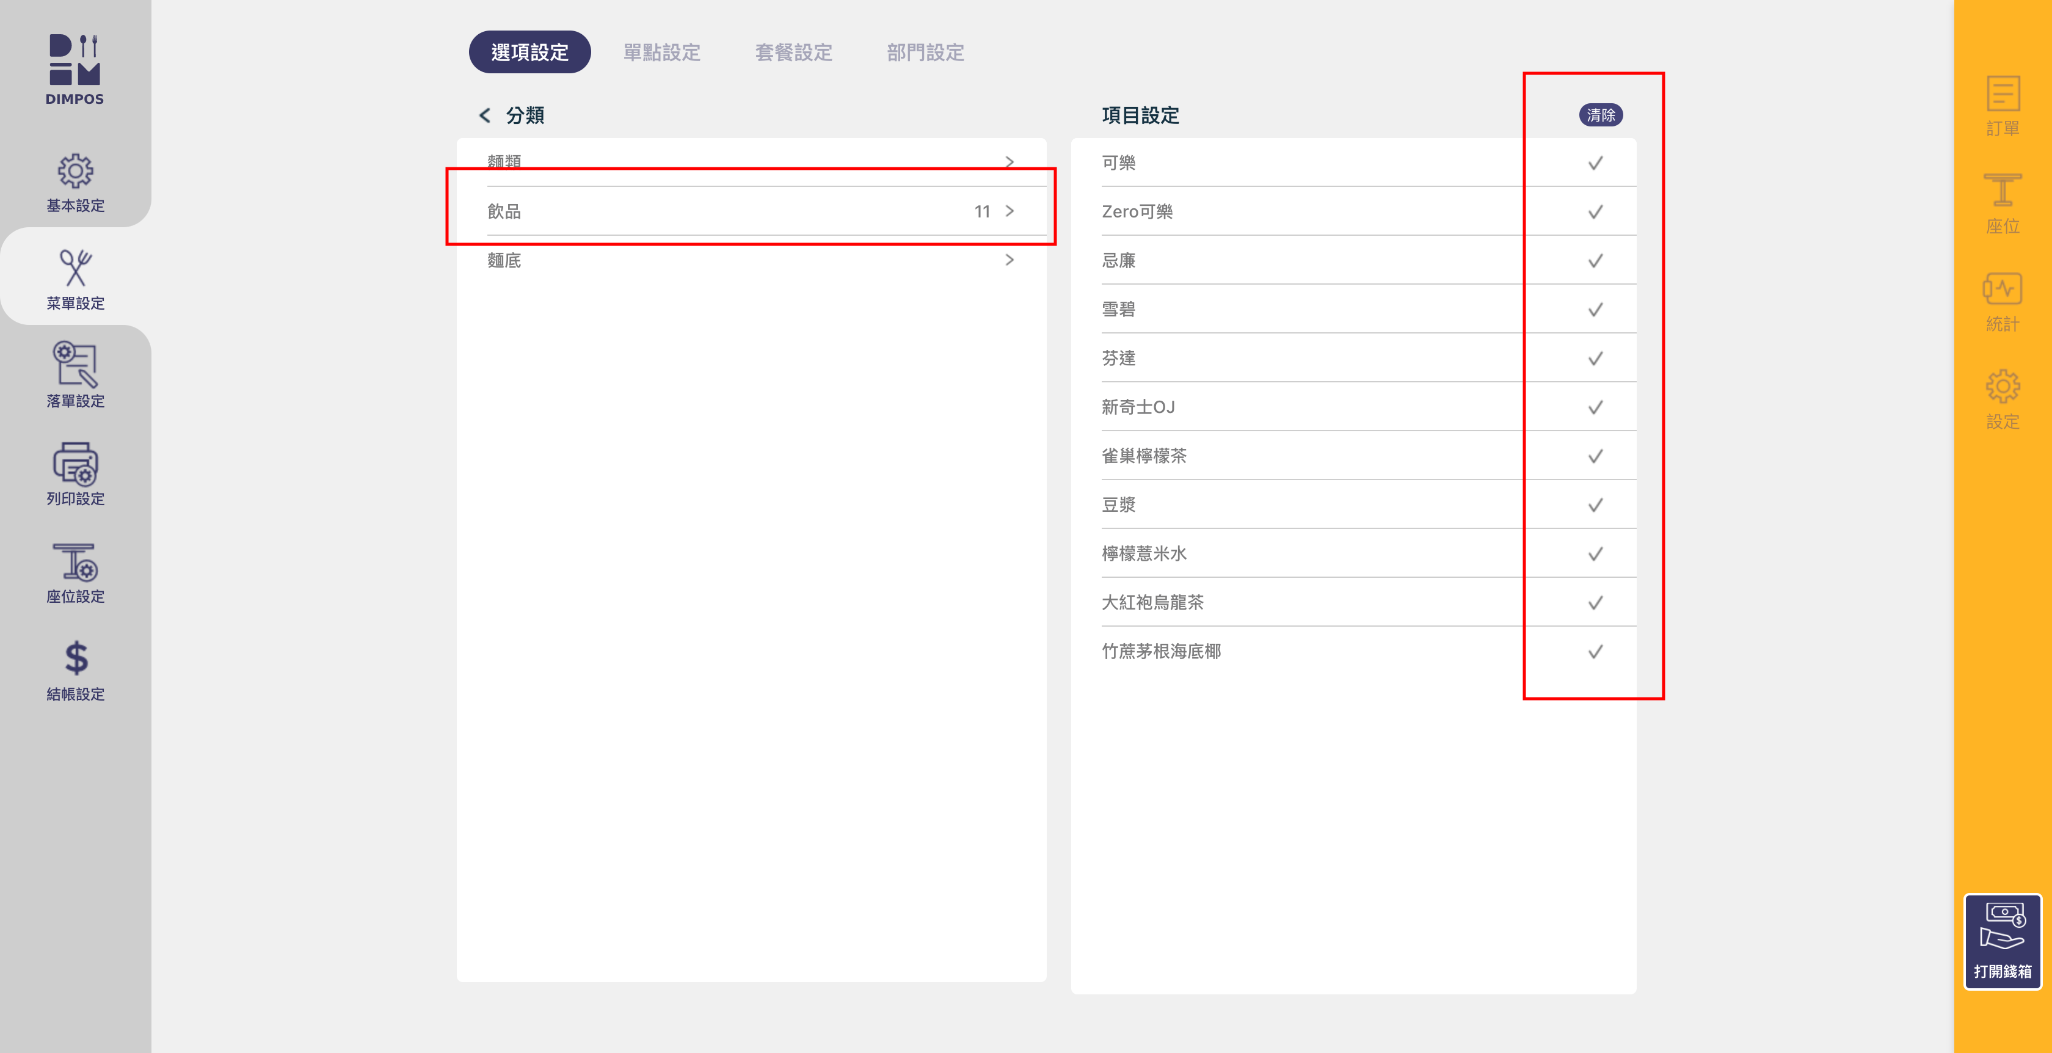Go back with 分類 back arrow
2052x1053 pixels.
(484, 115)
